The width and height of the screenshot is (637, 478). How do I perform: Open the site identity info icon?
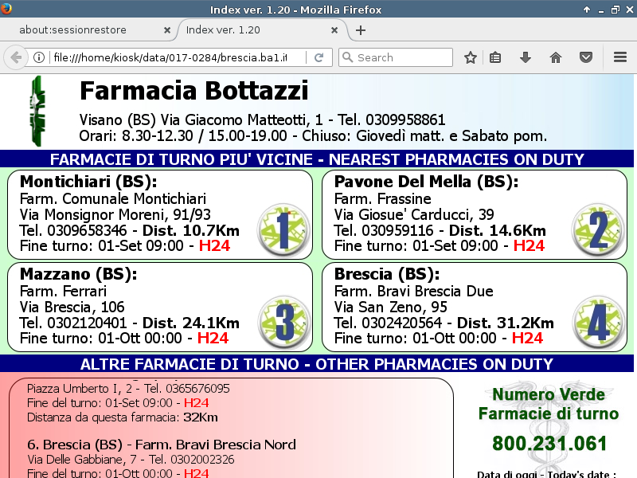[x=38, y=57]
